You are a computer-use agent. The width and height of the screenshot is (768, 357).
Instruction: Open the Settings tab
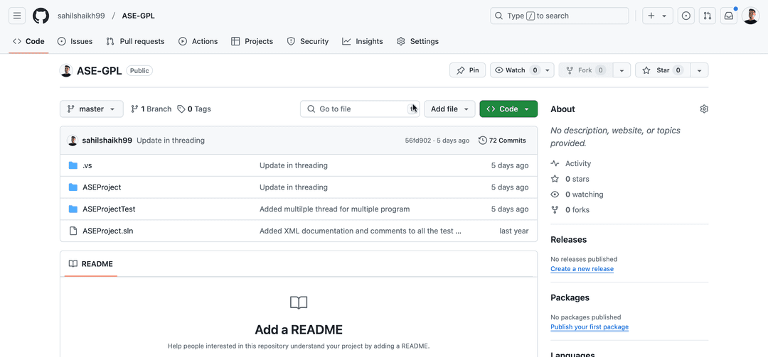point(418,42)
